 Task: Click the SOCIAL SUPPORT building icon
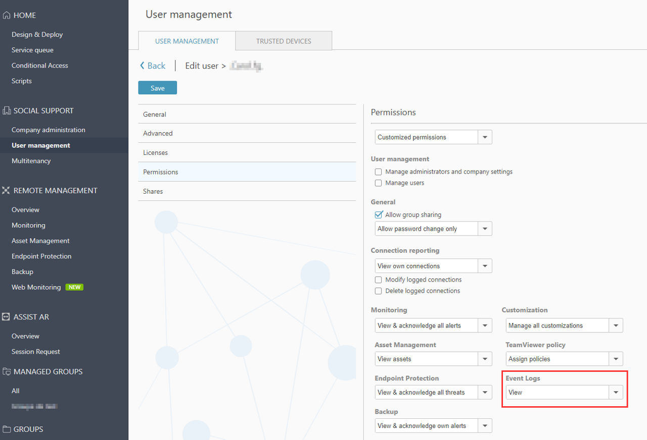click(7, 111)
